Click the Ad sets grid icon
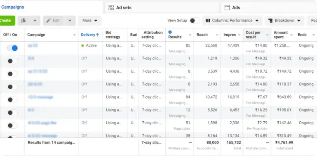This screenshot has height=156, width=317. click(x=111, y=8)
